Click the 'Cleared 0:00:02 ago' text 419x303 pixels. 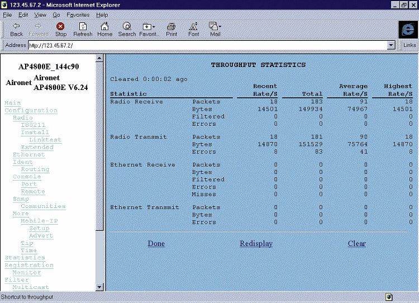tap(149, 79)
